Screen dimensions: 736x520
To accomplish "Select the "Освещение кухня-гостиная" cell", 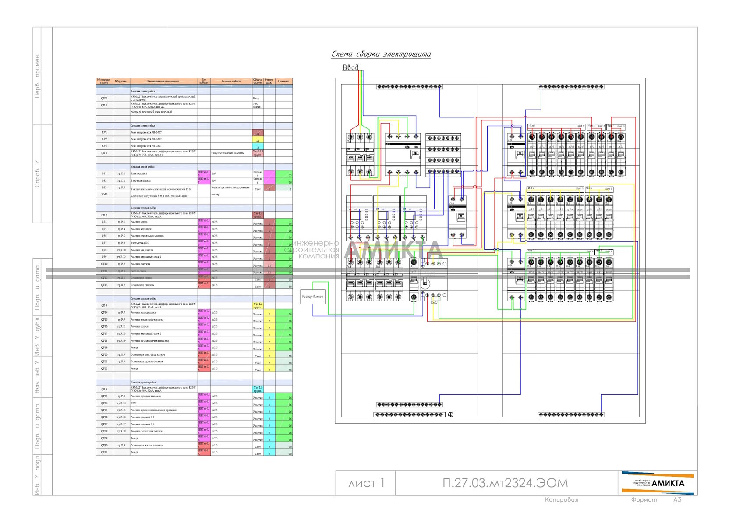I will tap(163, 362).
